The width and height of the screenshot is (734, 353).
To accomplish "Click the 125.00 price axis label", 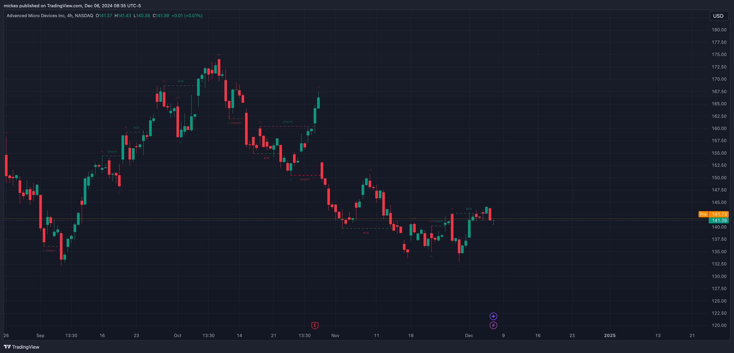I will 719,301.
